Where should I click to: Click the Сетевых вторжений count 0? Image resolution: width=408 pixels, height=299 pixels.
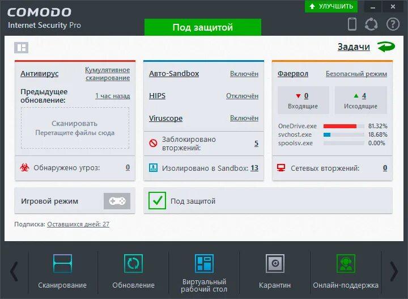click(x=385, y=168)
